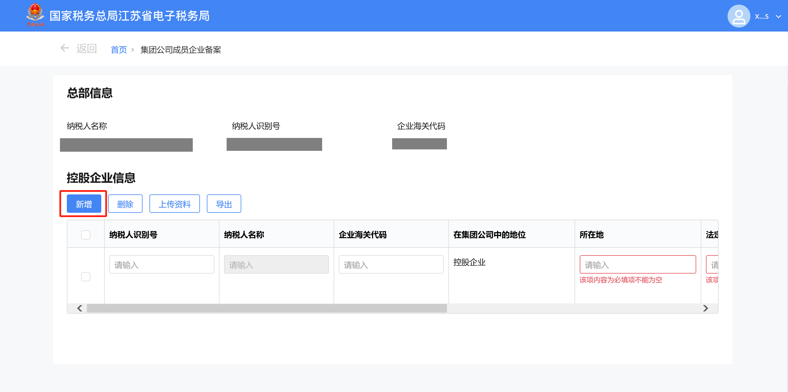Click the 返回 back link

[86, 49]
